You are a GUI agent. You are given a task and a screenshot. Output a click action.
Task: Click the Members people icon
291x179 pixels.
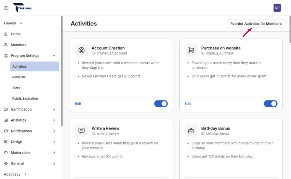pyautogui.click(x=6, y=45)
